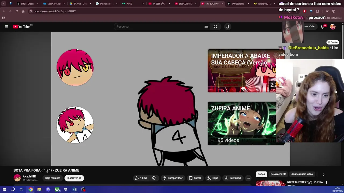Open Windows Security shield on taskbar

tap(66, 190)
